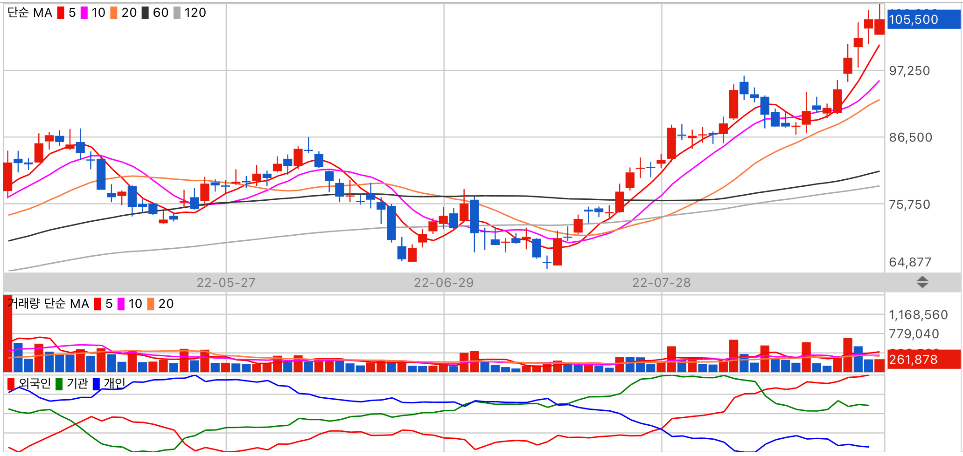Click the 외국인 legend text
This screenshot has width=963, height=456.
point(35,383)
